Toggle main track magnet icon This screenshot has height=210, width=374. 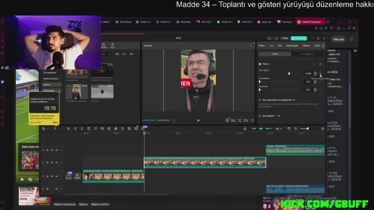[254, 129]
